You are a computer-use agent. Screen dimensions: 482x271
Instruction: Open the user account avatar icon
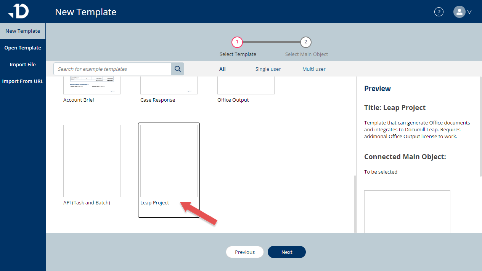tap(459, 12)
